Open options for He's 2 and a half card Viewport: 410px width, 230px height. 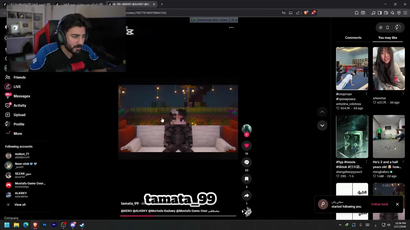[403, 162]
